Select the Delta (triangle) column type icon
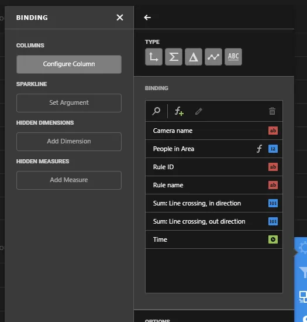 [194, 57]
